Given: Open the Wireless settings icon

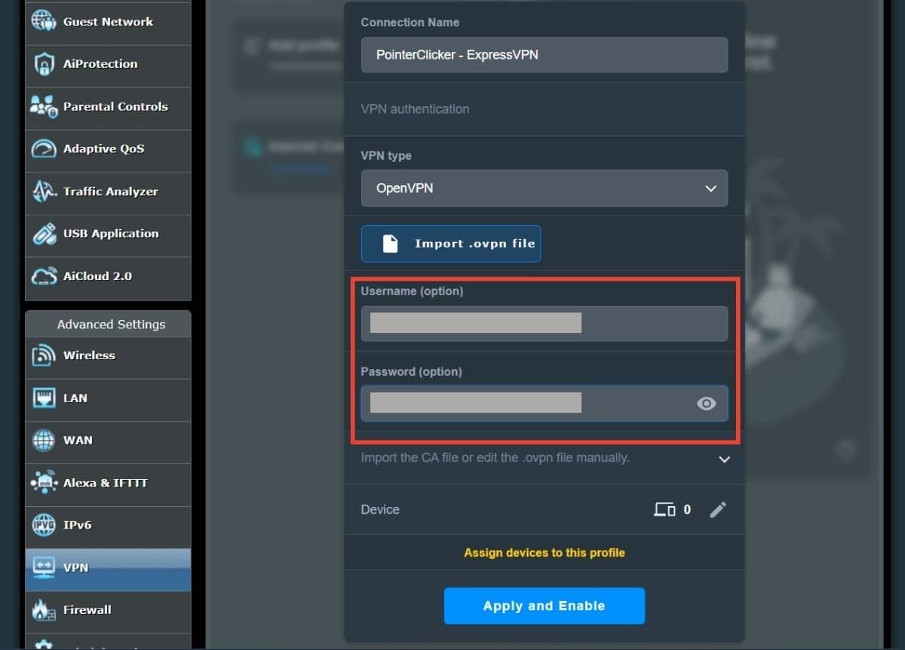Looking at the screenshot, I should 44,356.
